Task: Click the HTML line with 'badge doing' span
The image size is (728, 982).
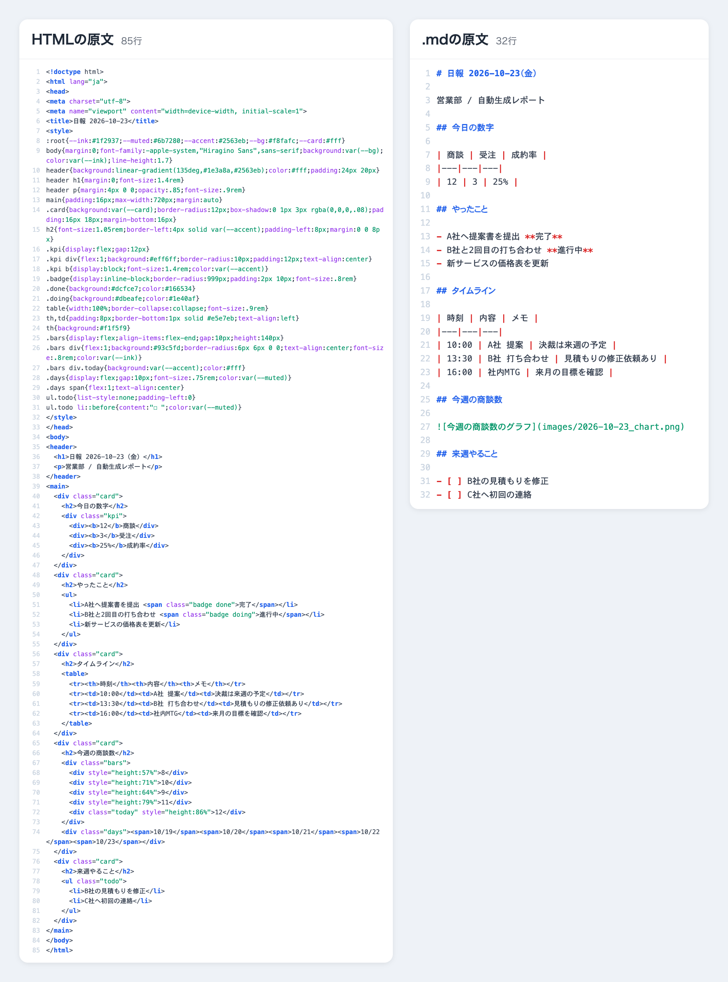Action: (x=196, y=615)
